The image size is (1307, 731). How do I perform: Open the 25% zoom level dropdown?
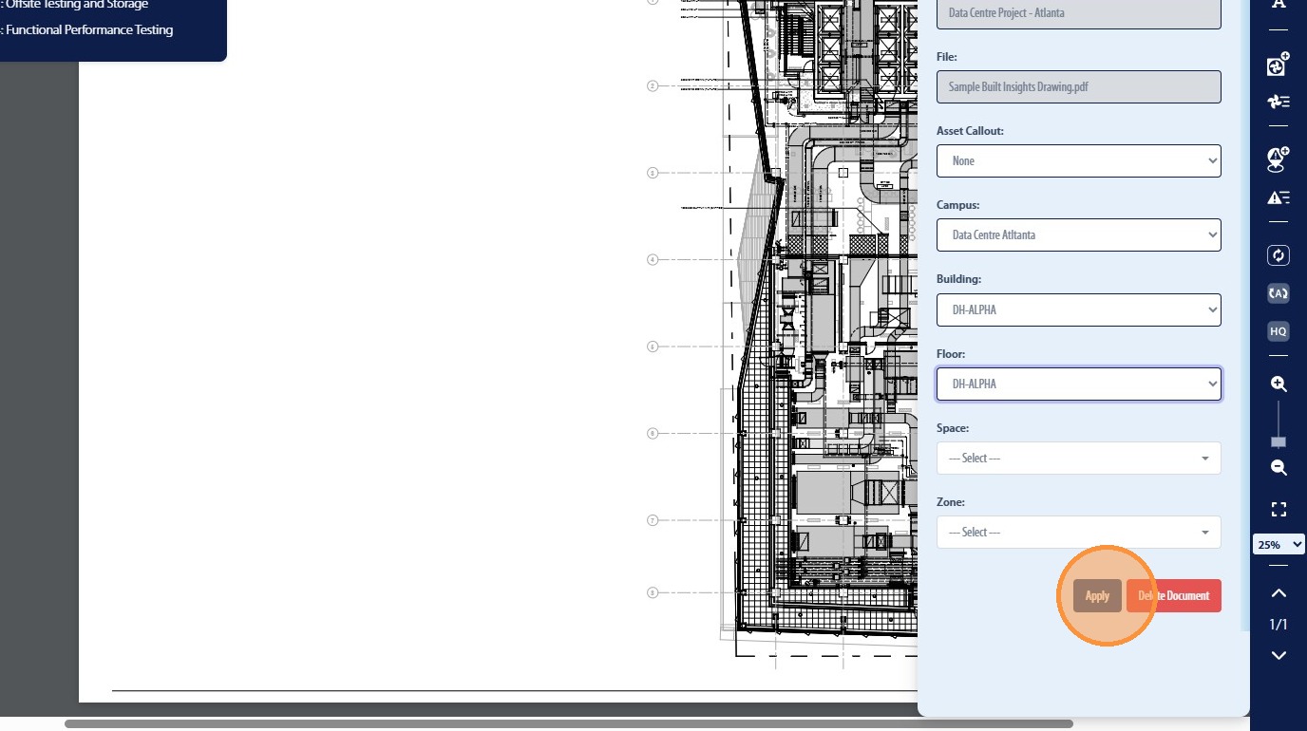pos(1279,545)
